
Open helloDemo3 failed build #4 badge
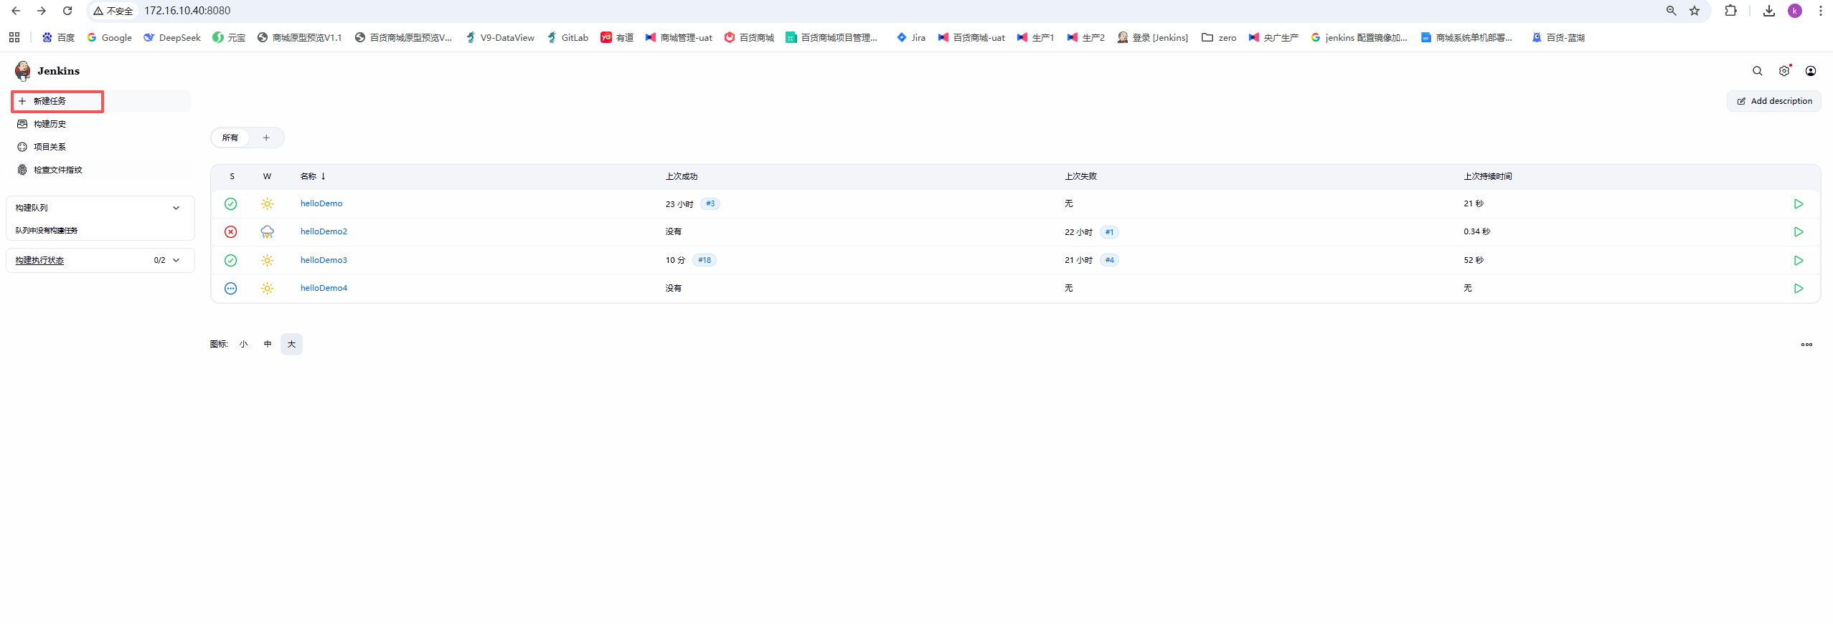pos(1109,260)
